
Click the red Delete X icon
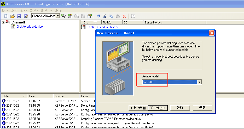[x=124, y=16]
